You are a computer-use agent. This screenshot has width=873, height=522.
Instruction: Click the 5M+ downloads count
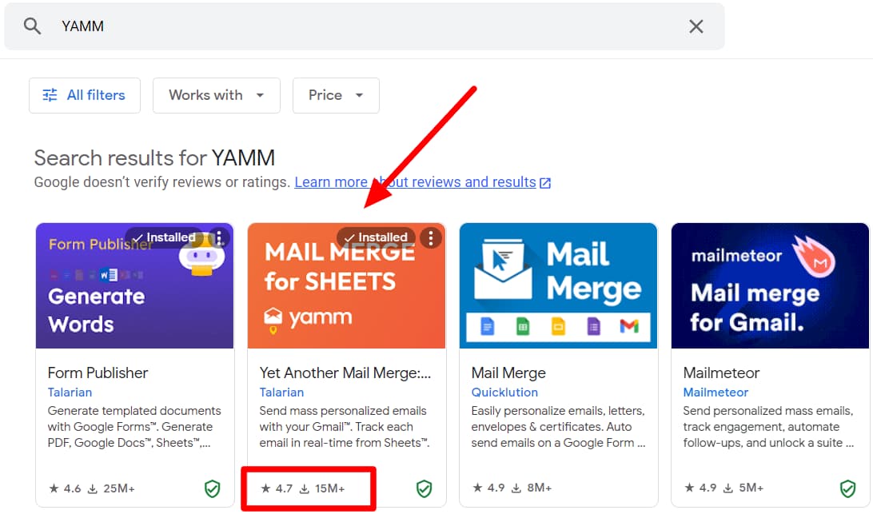point(743,488)
